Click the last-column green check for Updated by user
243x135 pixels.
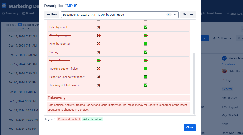point(146,60)
